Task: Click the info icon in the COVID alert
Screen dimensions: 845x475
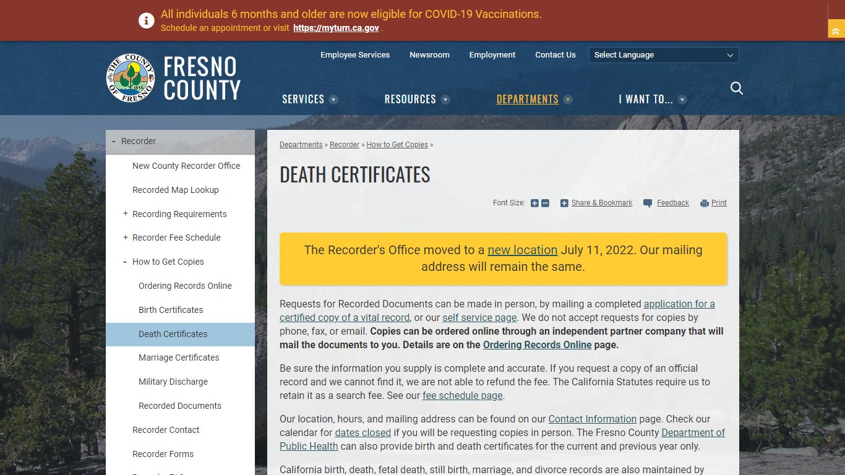Action: [146, 20]
